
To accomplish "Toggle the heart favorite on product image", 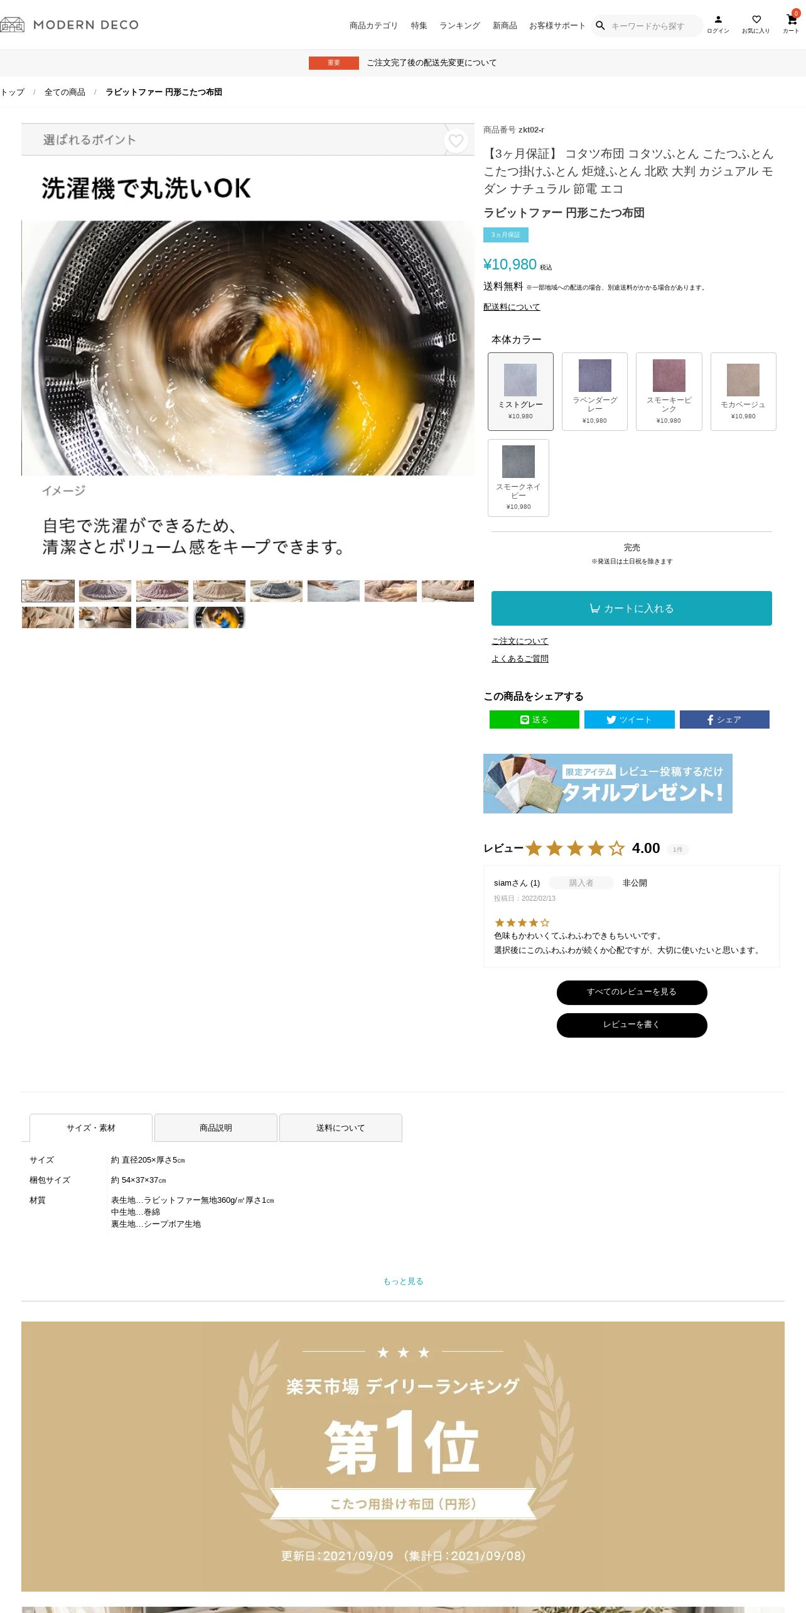I will [456, 141].
